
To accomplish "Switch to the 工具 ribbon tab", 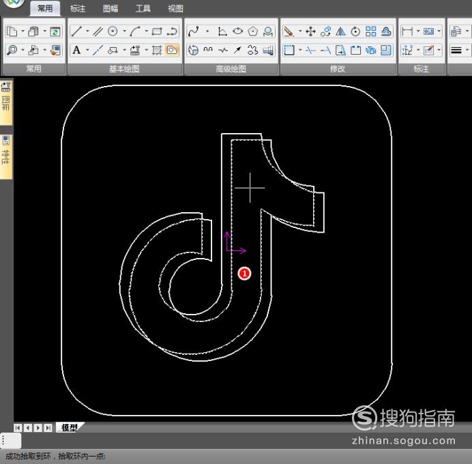I will (x=143, y=9).
